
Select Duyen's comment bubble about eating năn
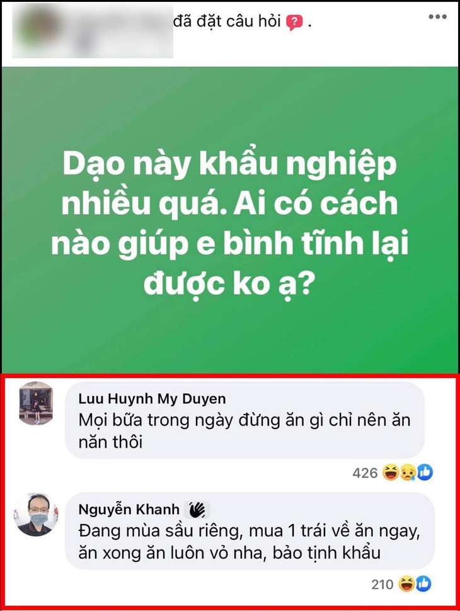tap(245, 420)
